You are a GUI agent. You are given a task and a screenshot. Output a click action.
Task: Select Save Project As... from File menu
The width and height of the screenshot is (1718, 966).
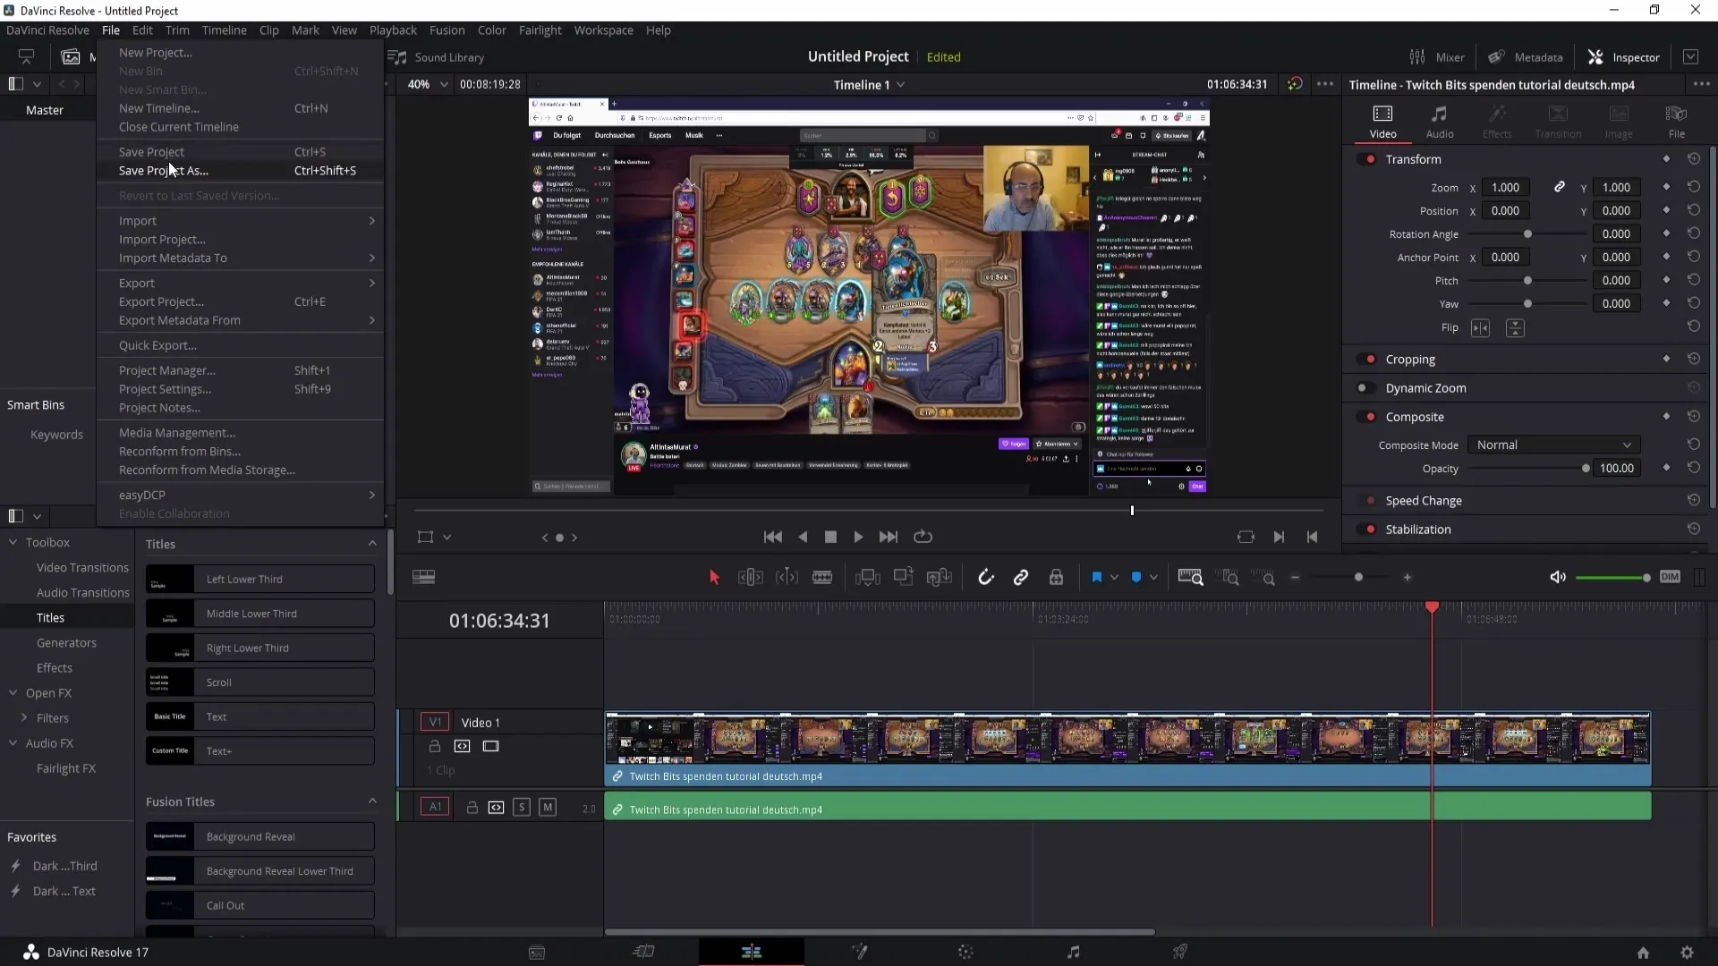(x=163, y=170)
